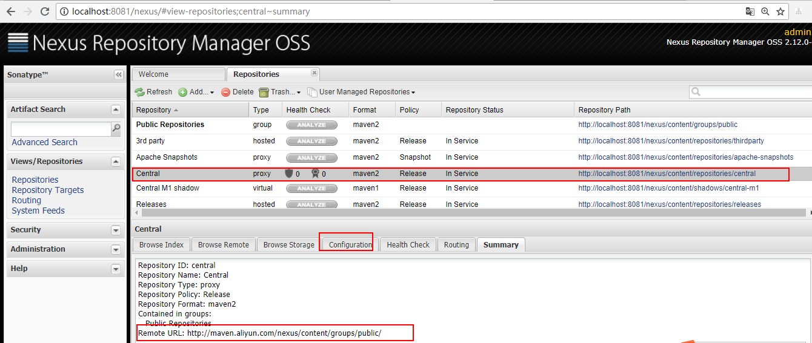Viewport: 812px width, 343px height.
Task: Open Routing link in sidebar
Action: 27,200
